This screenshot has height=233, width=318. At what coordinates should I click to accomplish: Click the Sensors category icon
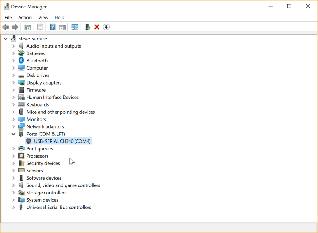21,171
